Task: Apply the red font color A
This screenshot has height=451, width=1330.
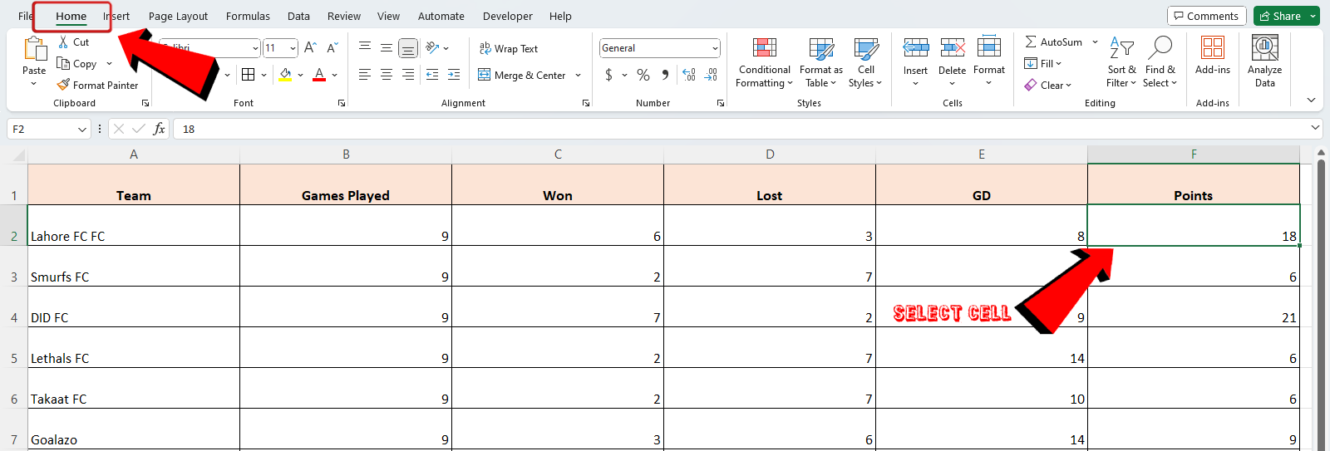Action: point(319,75)
